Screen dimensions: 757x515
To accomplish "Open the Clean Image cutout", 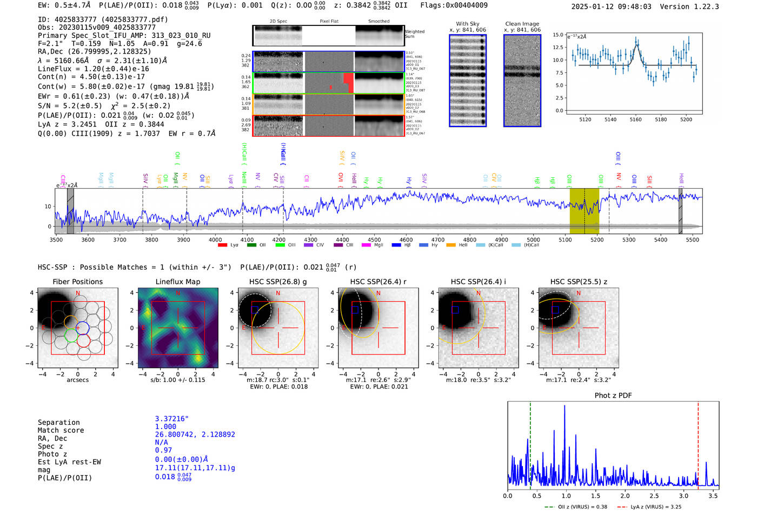I will 522,81.
